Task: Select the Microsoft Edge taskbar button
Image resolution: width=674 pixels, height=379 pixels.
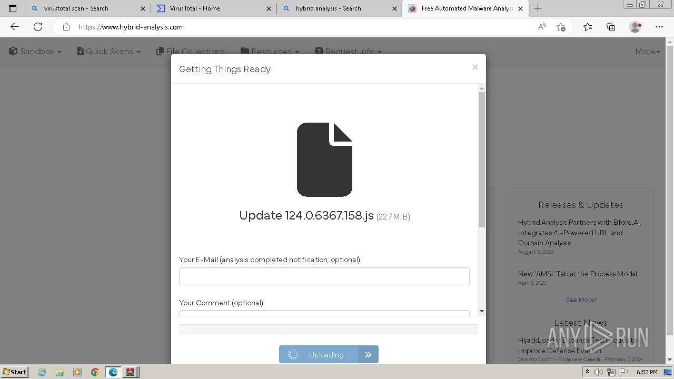Action: 113,372
